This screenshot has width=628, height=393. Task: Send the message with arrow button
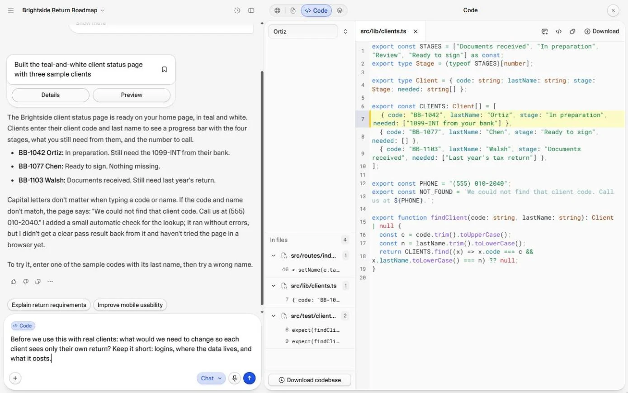click(x=249, y=378)
